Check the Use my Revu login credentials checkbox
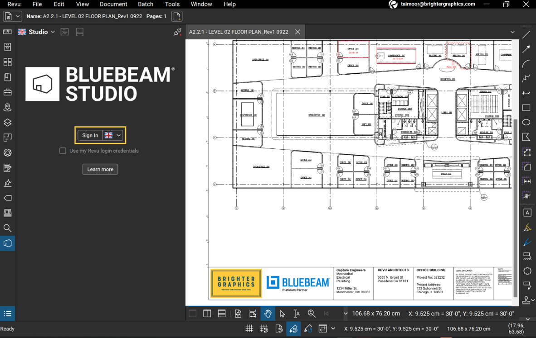Screen dimensions: 536x338 point(63,151)
